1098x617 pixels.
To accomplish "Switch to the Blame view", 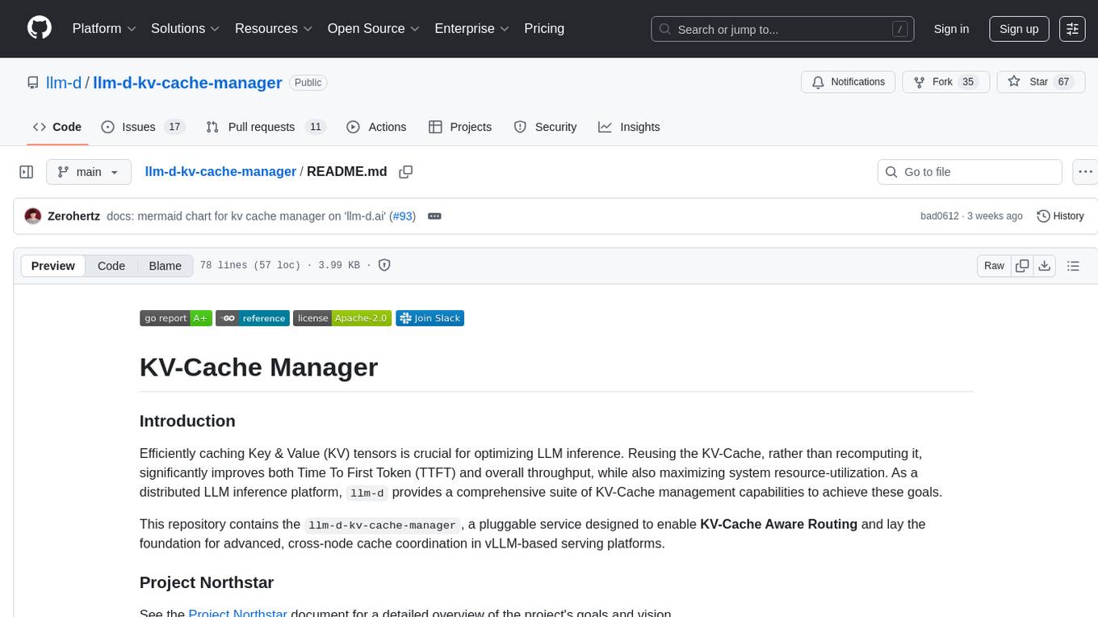I will 165,266.
